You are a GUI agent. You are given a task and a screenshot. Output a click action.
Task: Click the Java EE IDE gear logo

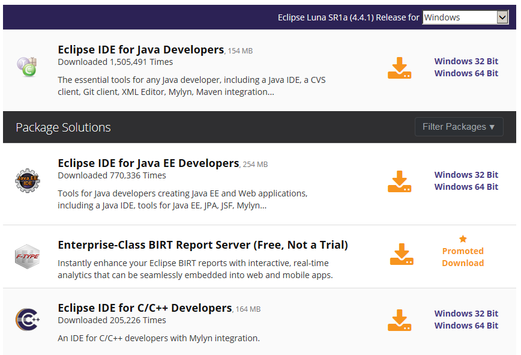[x=28, y=180]
